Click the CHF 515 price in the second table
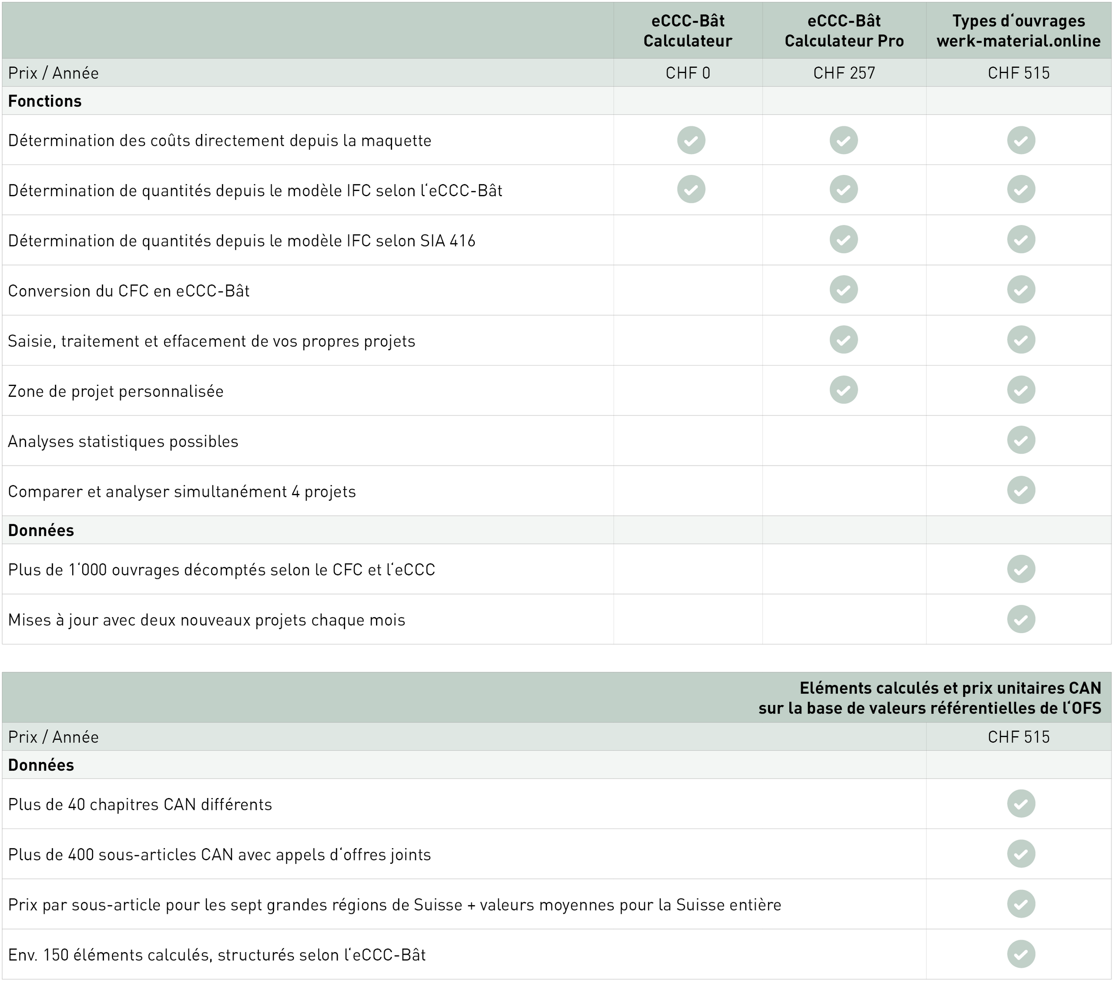Viewport: 1114px width, 983px height. pos(1019,737)
